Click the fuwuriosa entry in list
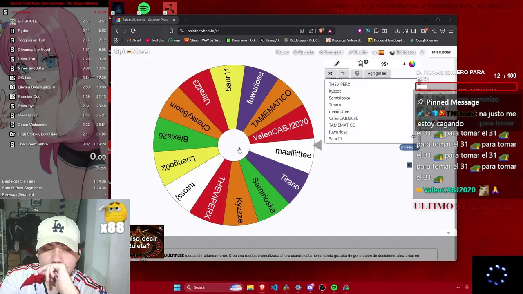Viewport: 523px width, 294px height. pyautogui.click(x=338, y=132)
